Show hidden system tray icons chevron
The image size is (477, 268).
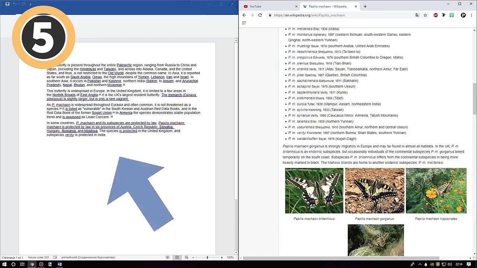[419, 264]
